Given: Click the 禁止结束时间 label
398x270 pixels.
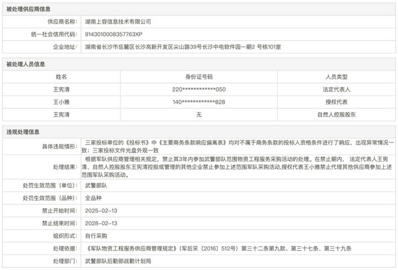Looking at the screenshot, I should [x=59, y=224].
